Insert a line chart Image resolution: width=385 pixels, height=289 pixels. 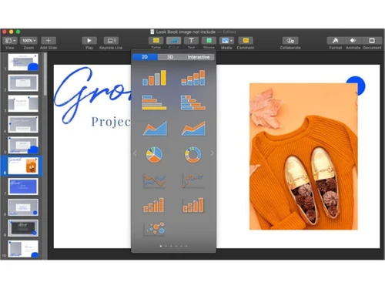tap(154, 180)
